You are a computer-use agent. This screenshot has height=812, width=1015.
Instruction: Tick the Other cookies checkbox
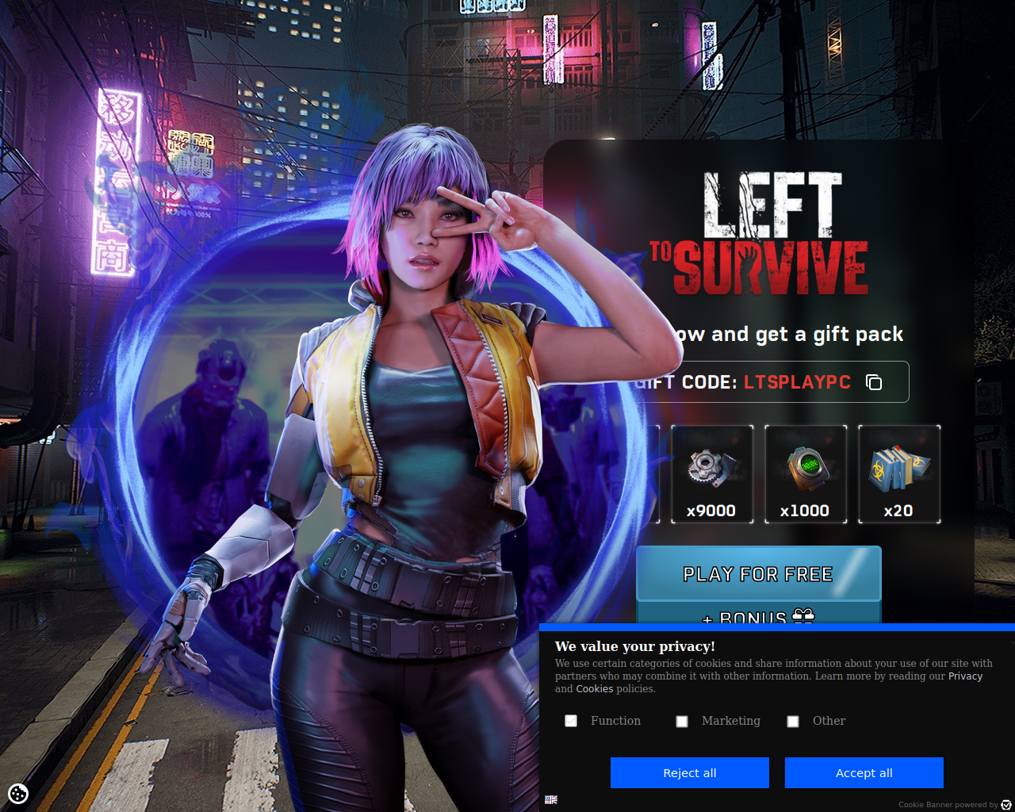point(793,721)
